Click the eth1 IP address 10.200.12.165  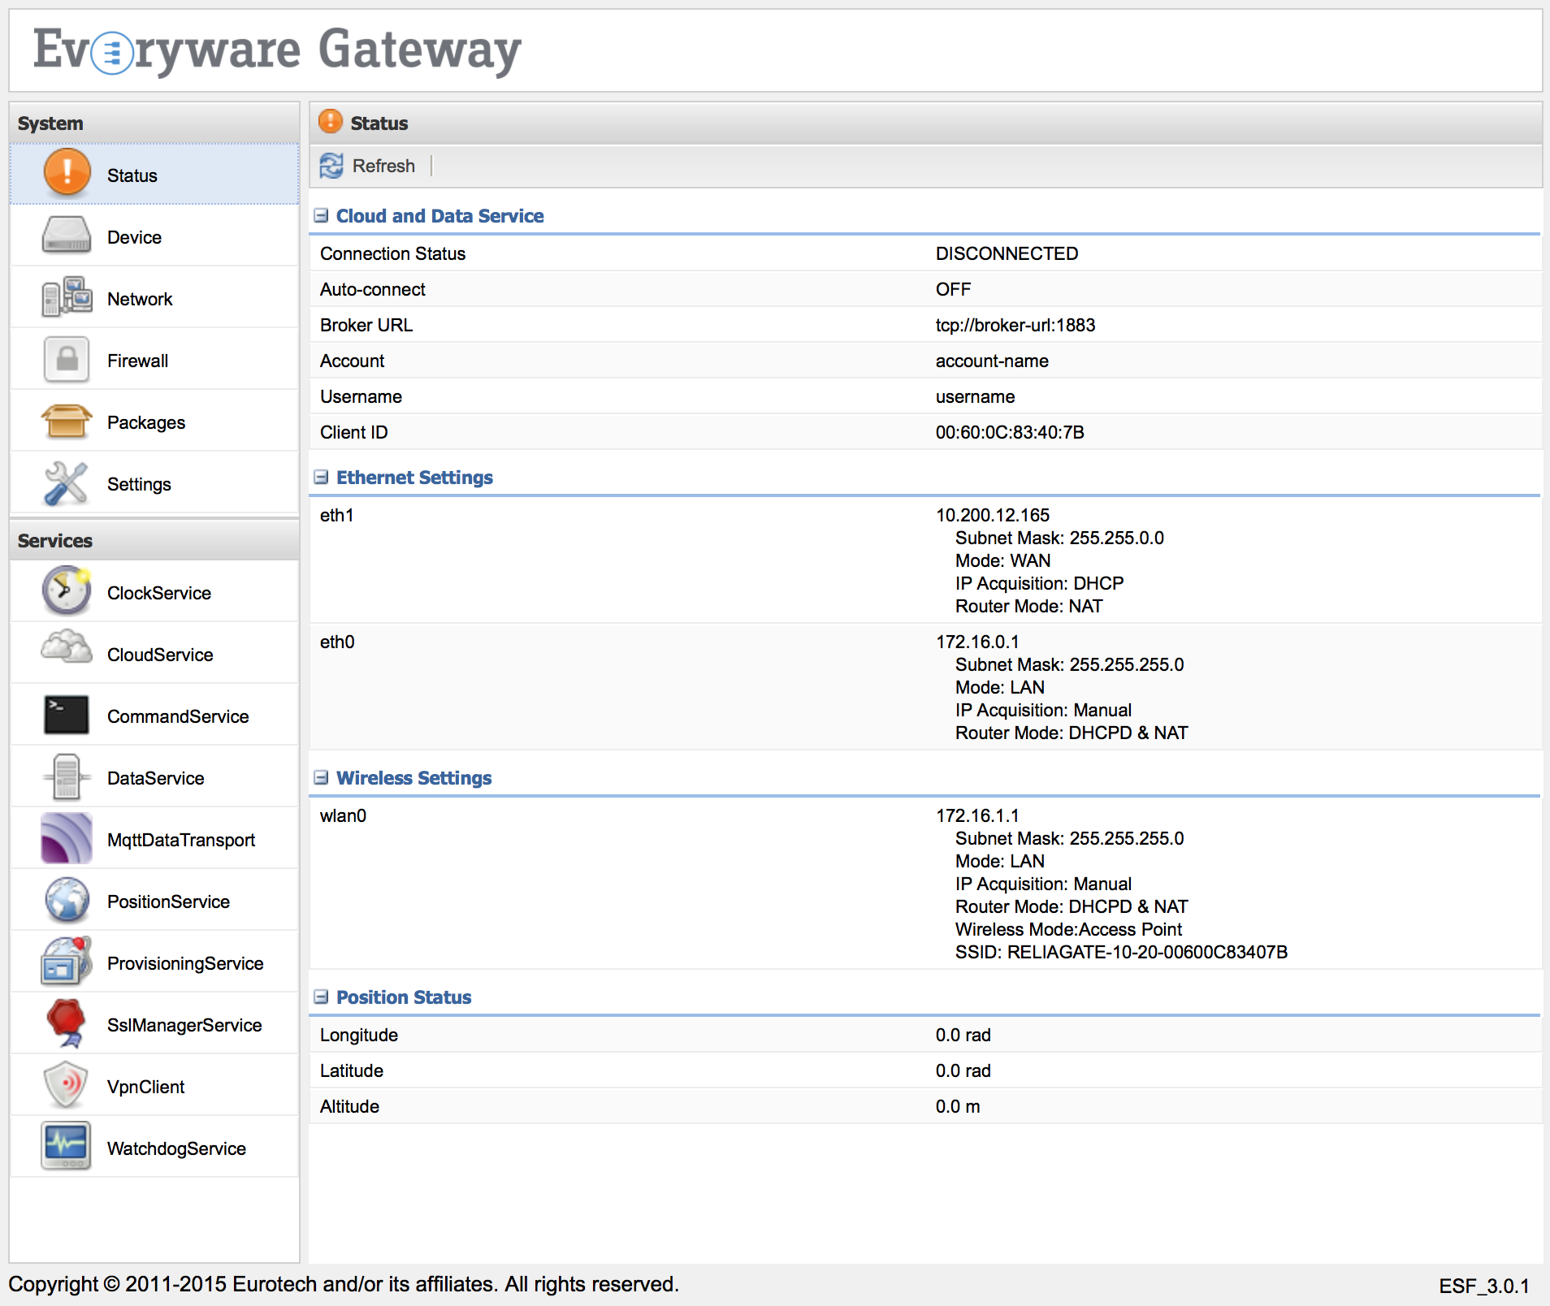point(993,515)
